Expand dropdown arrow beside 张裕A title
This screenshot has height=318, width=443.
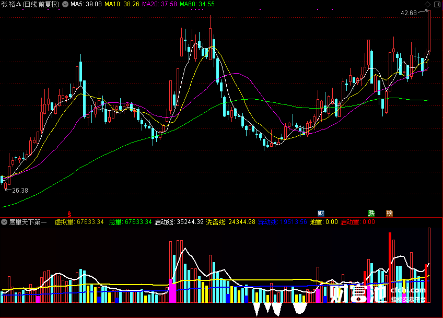click(x=65, y=4)
